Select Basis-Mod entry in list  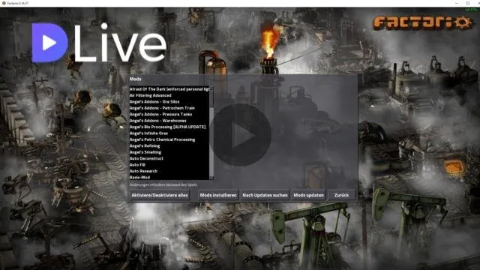click(x=169, y=177)
